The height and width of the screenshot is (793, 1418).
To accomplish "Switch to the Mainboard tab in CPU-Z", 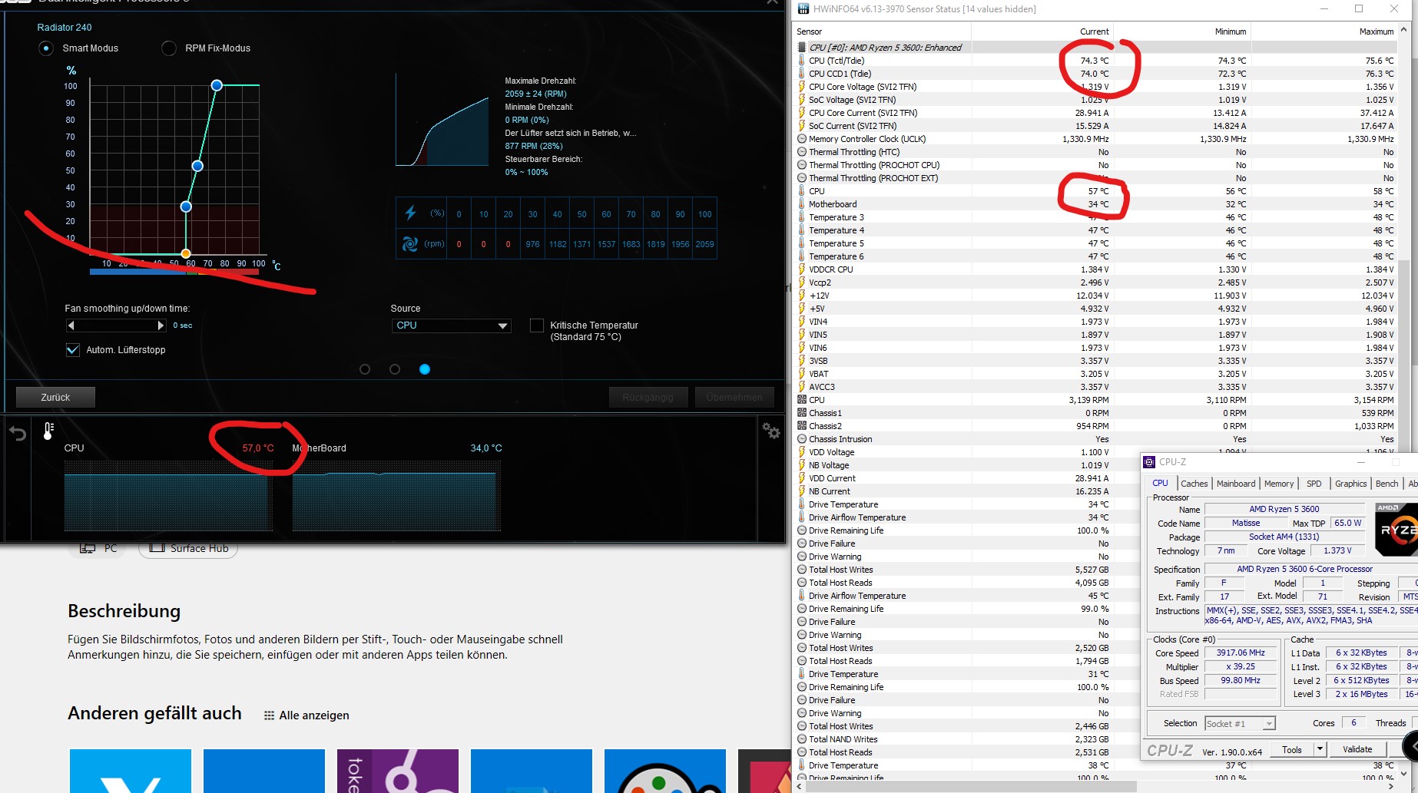I will tap(1236, 484).
